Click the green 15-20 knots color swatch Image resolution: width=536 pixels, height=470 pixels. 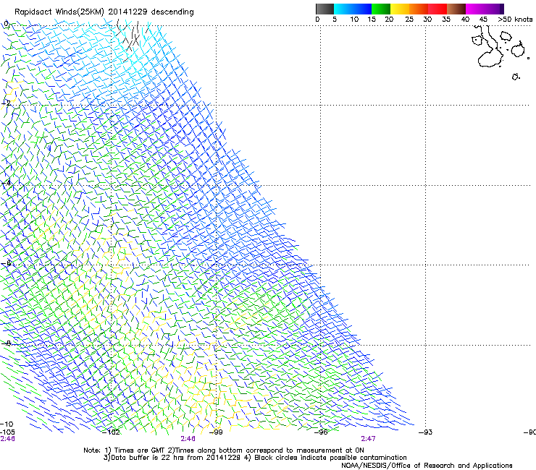pyautogui.click(x=381, y=9)
